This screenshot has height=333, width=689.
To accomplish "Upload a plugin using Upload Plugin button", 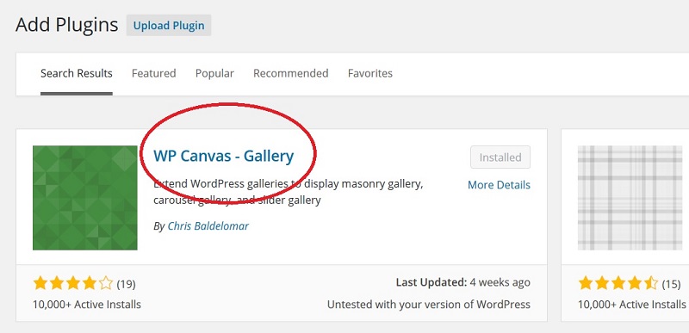I will click(169, 26).
